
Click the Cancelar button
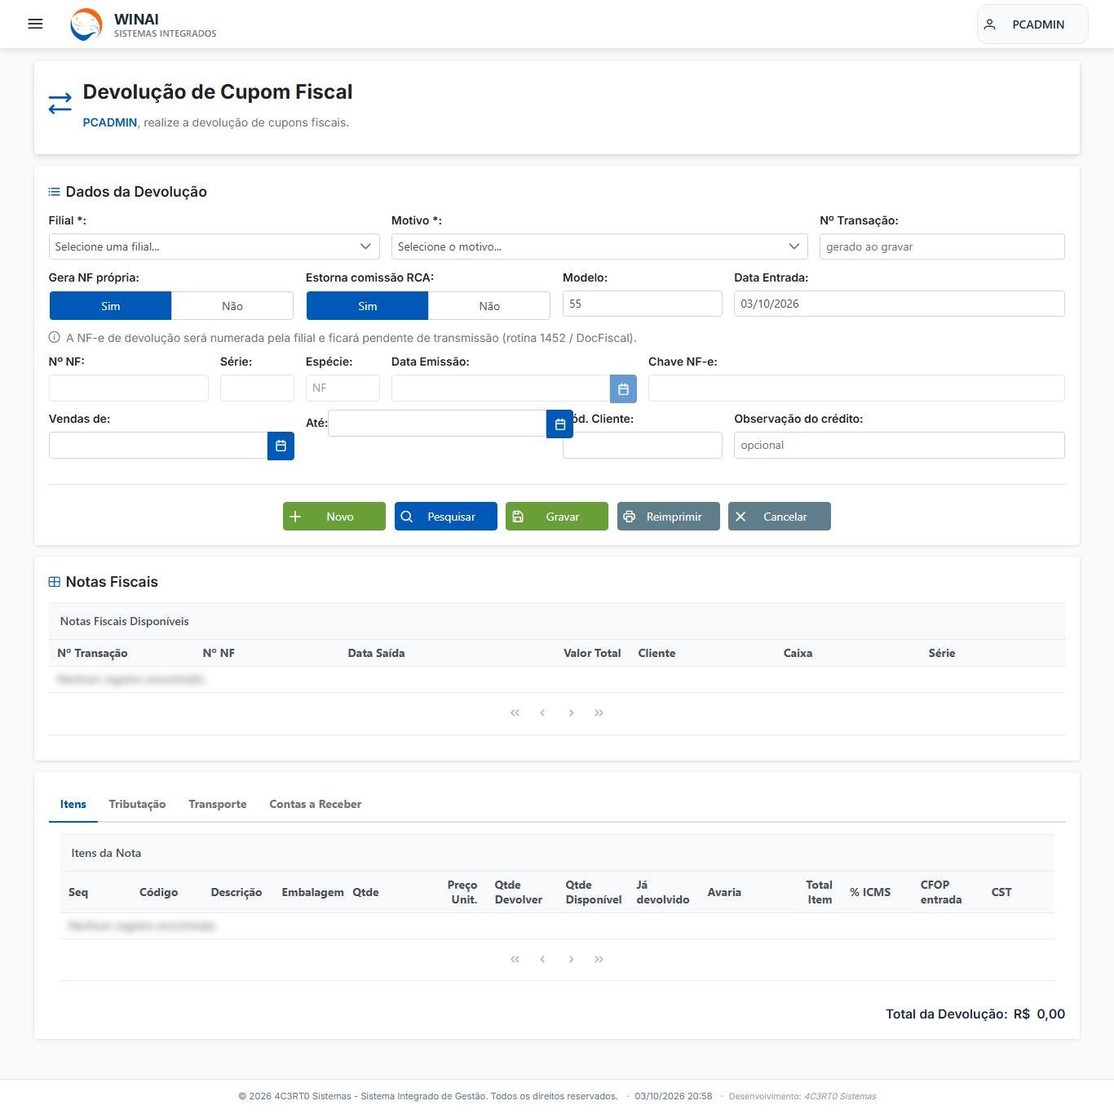(780, 517)
